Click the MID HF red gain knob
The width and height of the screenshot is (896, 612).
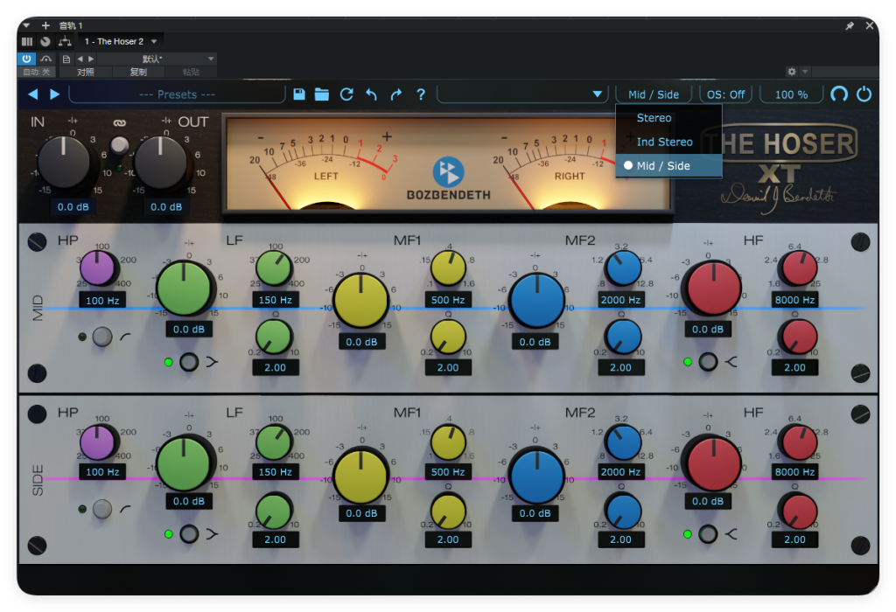714,288
